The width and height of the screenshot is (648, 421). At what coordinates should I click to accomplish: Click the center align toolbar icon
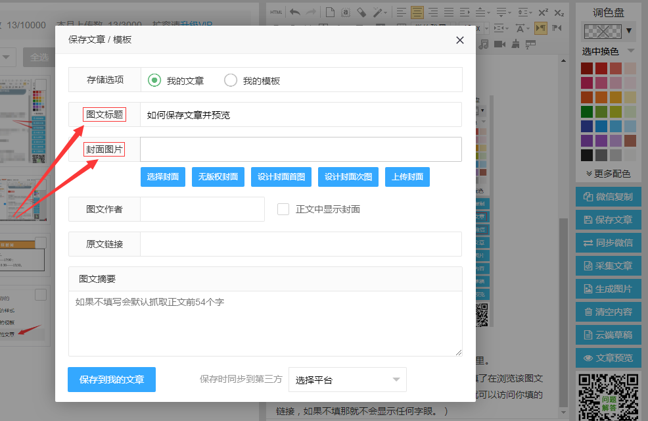(417, 12)
